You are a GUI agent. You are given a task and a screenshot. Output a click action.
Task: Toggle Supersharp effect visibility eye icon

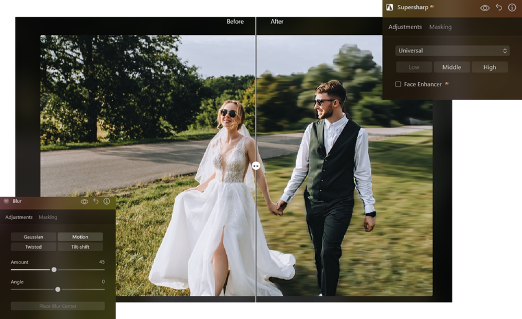pyautogui.click(x=485, y=7)
